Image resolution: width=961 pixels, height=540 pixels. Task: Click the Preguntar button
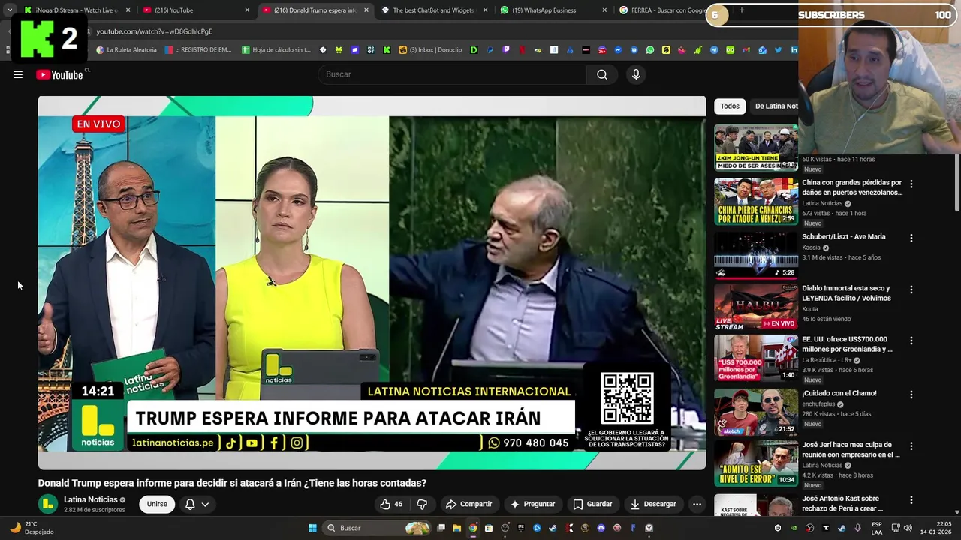(532, 504)
